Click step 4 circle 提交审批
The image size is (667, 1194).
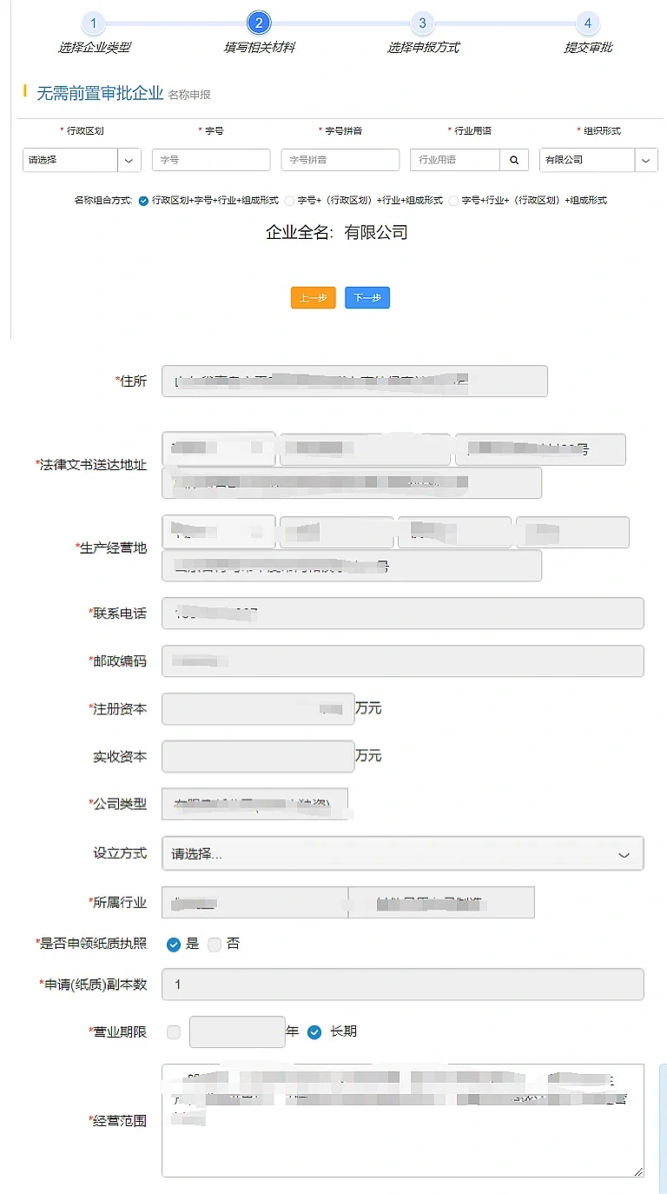[588, 23]
